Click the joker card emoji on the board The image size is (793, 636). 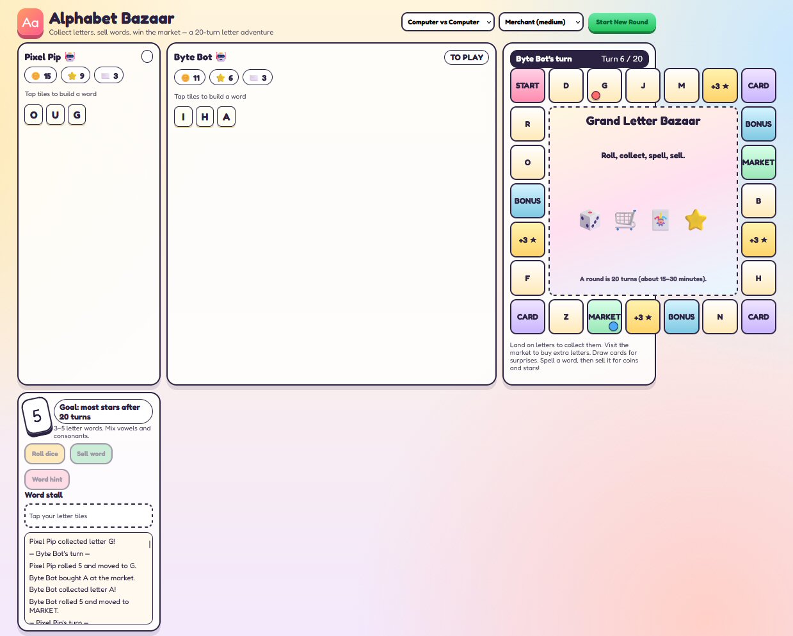pos(661,220)
